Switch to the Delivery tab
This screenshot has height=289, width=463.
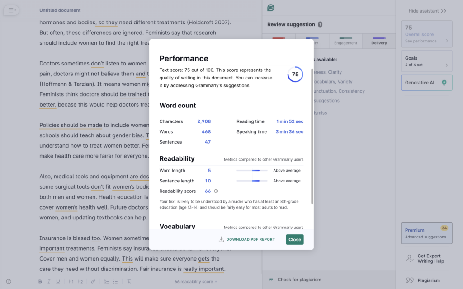click(x=379, y=43)
